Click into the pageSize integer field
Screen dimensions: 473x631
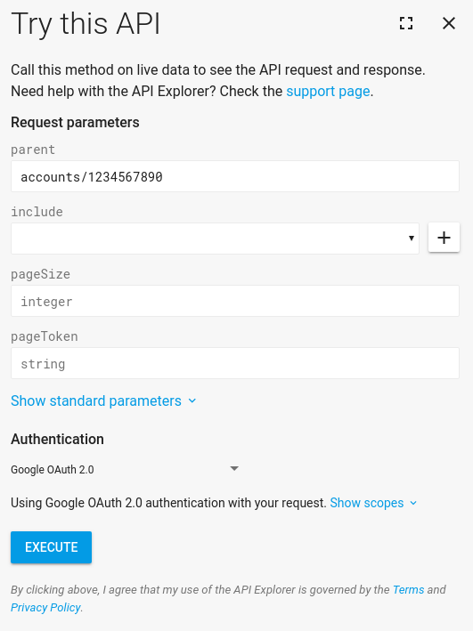[x=235, y=301]
